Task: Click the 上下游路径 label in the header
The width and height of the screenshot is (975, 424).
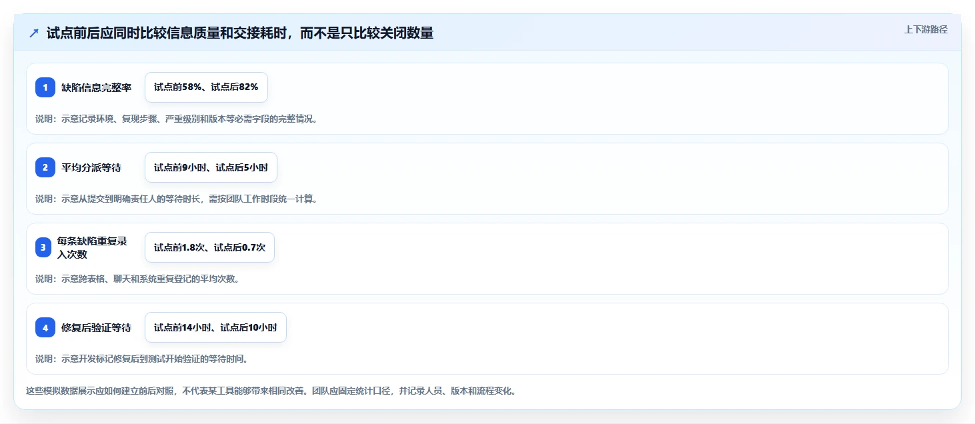Action: [x=926, y=29]
